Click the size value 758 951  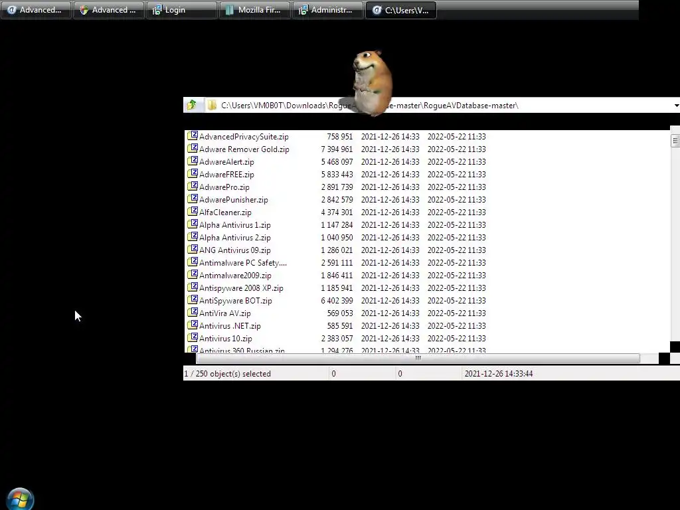tap(339, 137)
